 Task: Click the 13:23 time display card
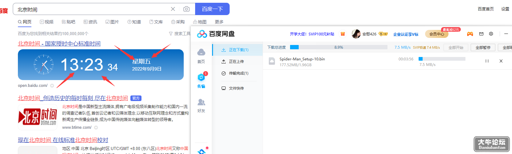pyautogui.click(x=101, y=65)
